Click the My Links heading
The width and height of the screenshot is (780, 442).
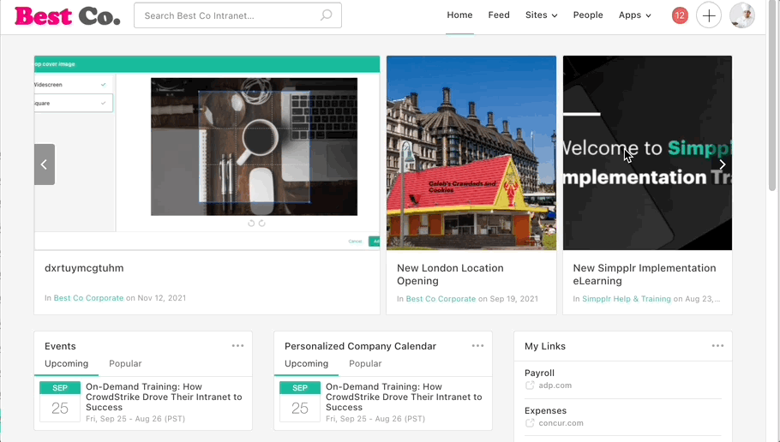pyautogui.click(x=544, y=346)
